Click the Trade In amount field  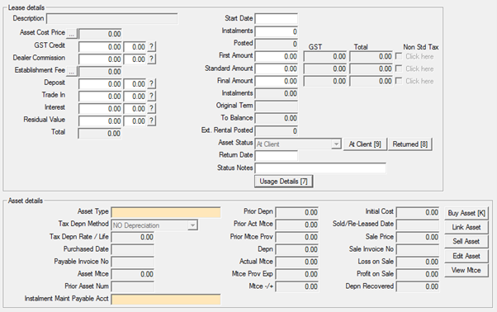coord(100,97)
